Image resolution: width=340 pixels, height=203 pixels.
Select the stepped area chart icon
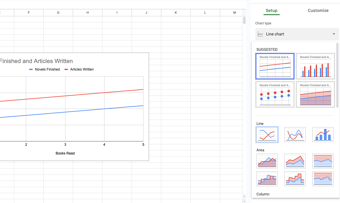click(267, 179)
